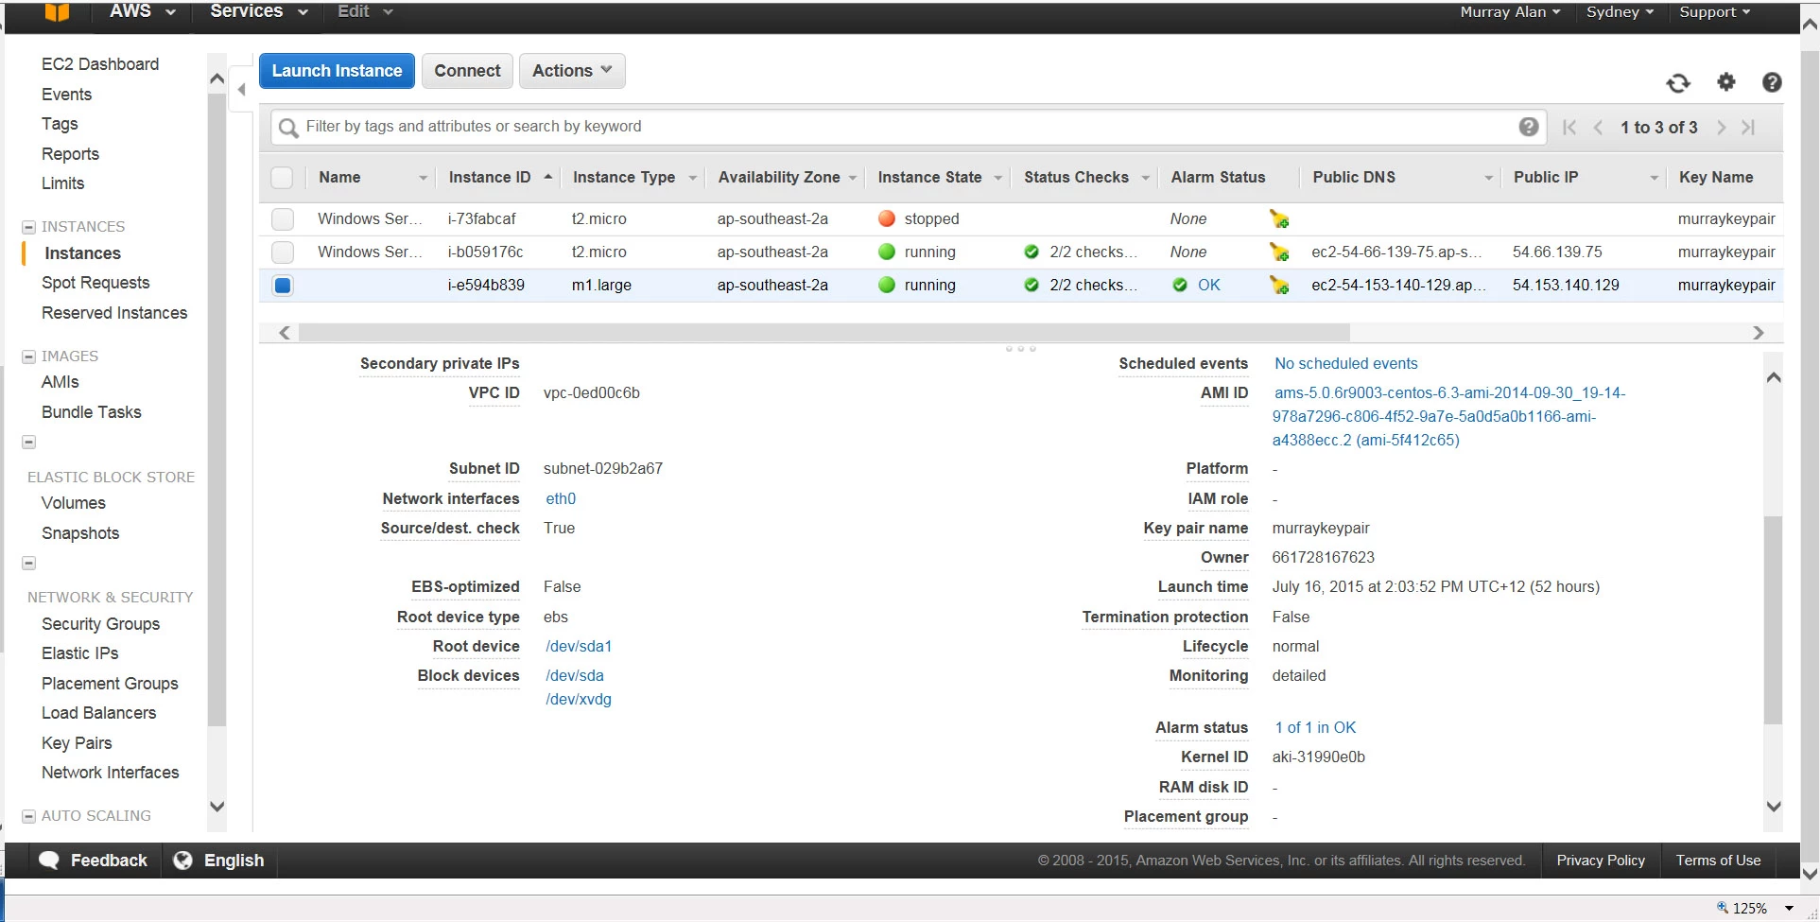Click the green OK alarm status icon
Viewport: 1820px width, 922px height.
click(x=1180, y=286)
